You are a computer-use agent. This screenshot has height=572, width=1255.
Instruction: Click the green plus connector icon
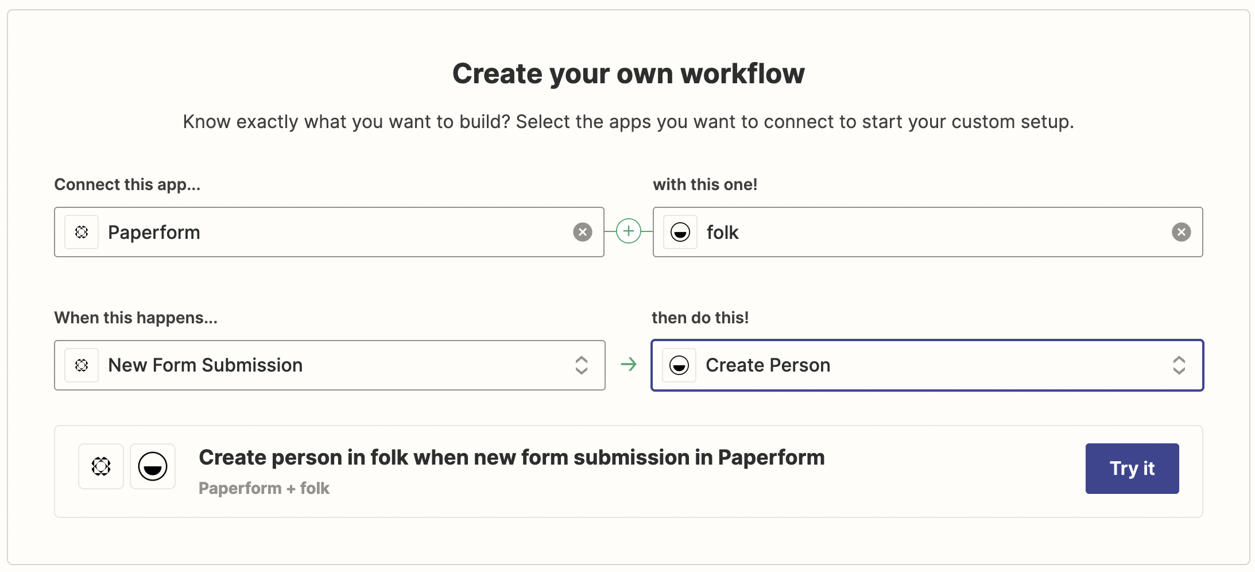[629, 231]
